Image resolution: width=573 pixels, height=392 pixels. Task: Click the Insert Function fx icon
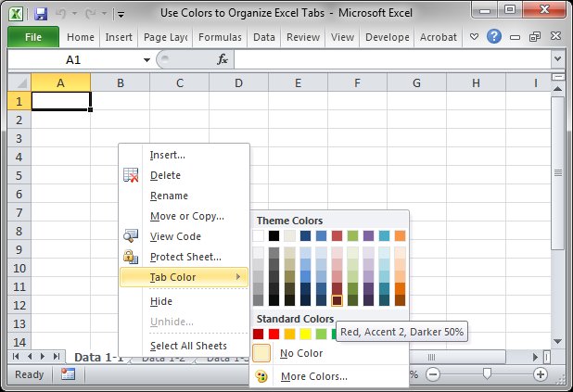[x=223, y=59]
